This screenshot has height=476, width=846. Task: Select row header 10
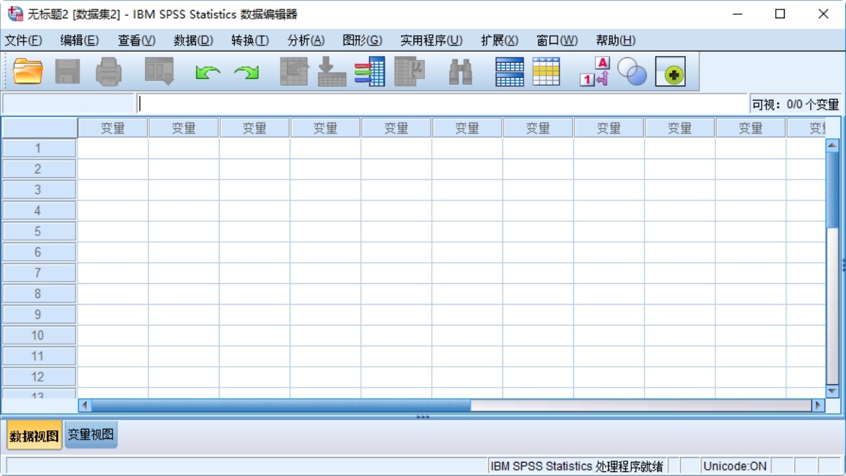39,336
